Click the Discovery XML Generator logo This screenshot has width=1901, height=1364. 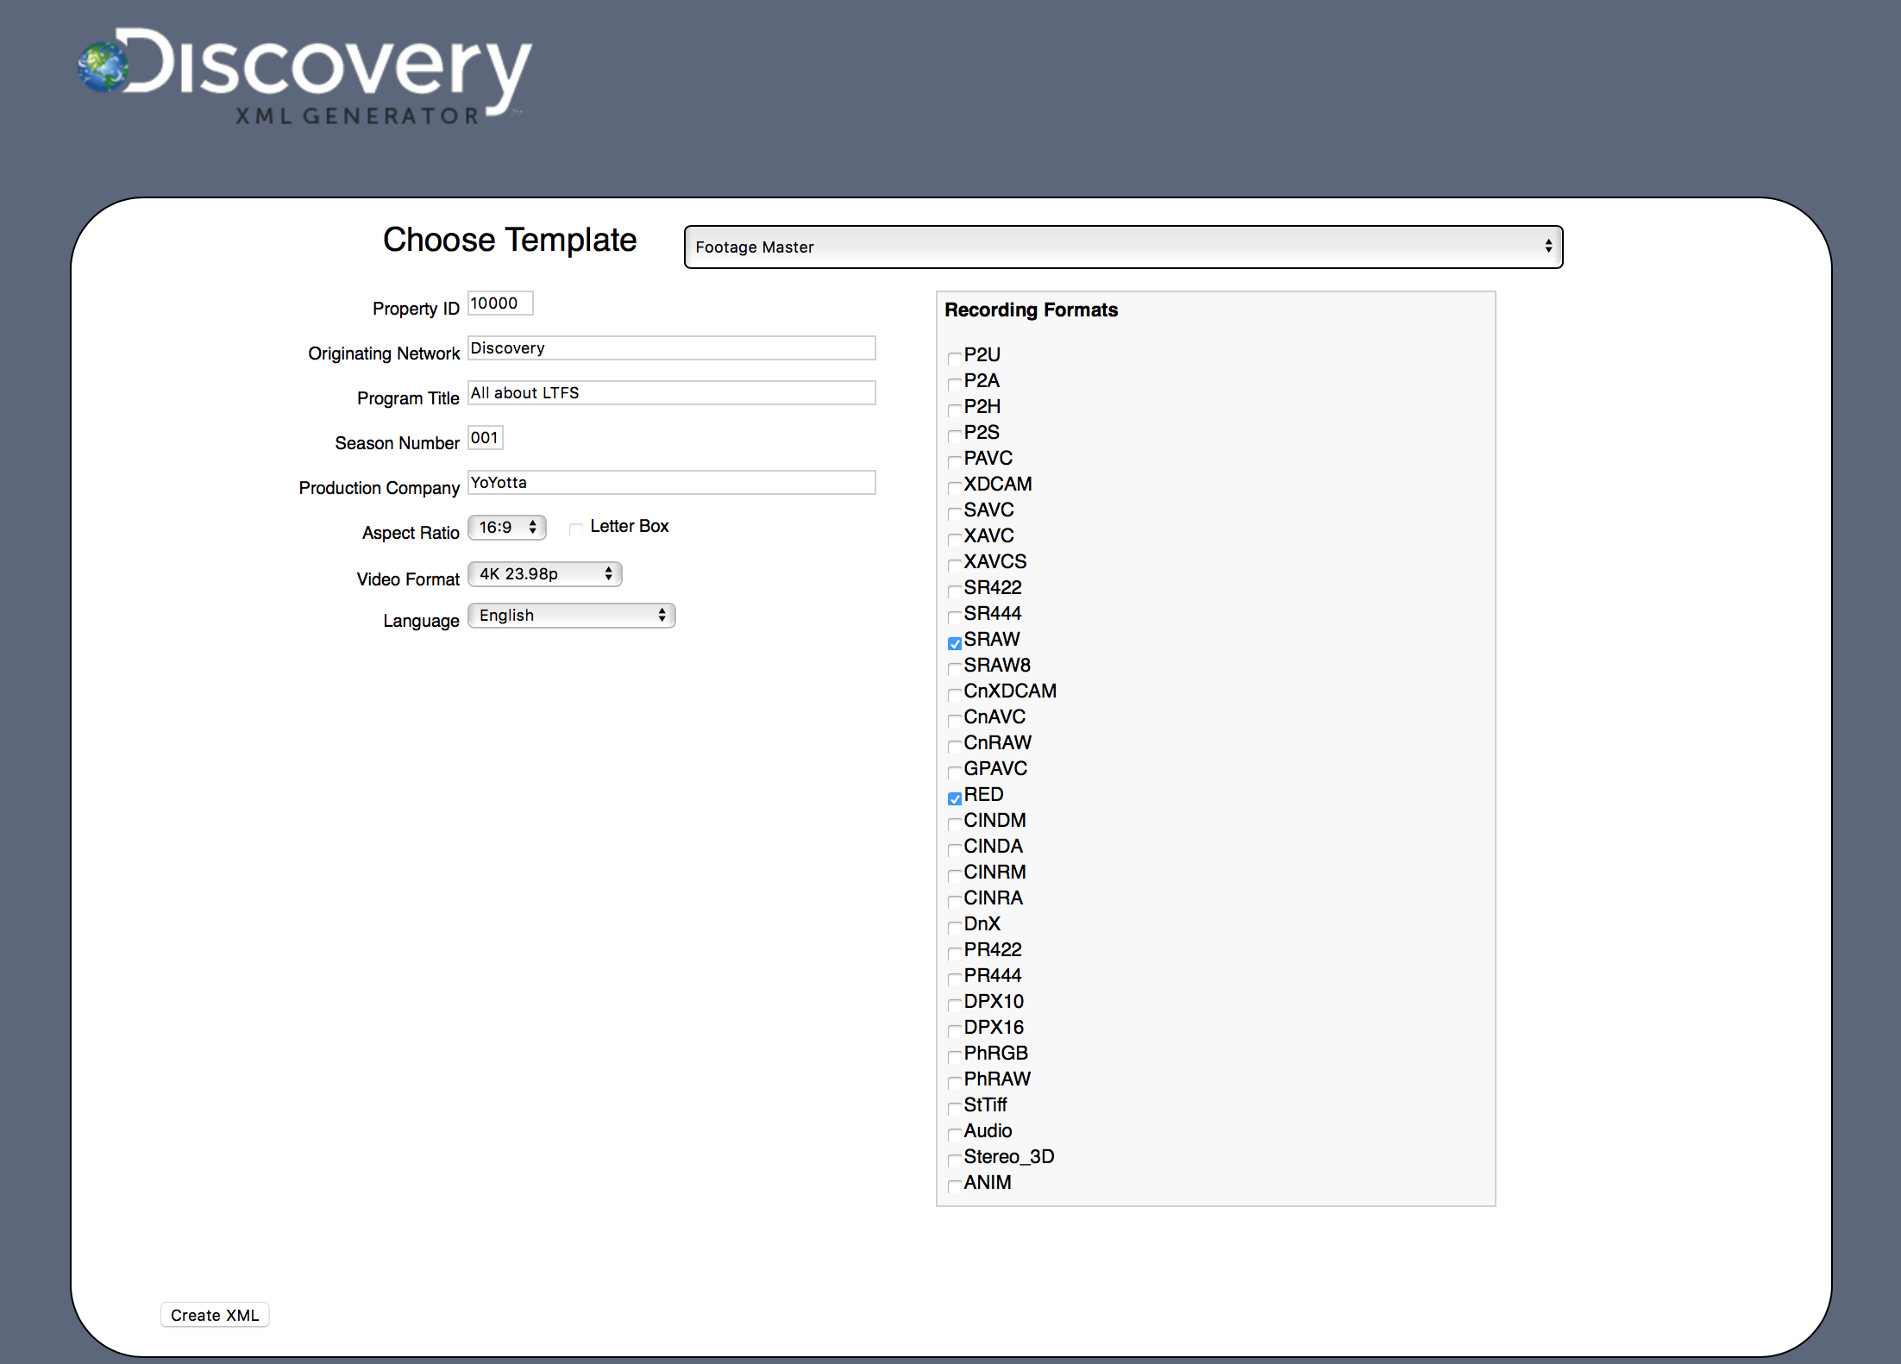pyautogui.click(x=304, y=76)
